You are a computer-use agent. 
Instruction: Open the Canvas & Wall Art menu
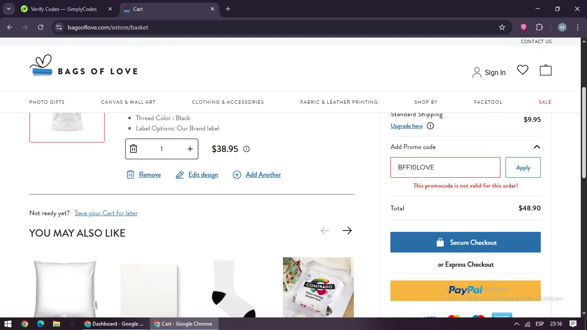click(x=128, y=102)
